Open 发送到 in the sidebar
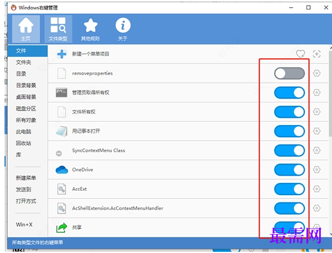Screen dimensions: 332x253 (x=23, y=190)
